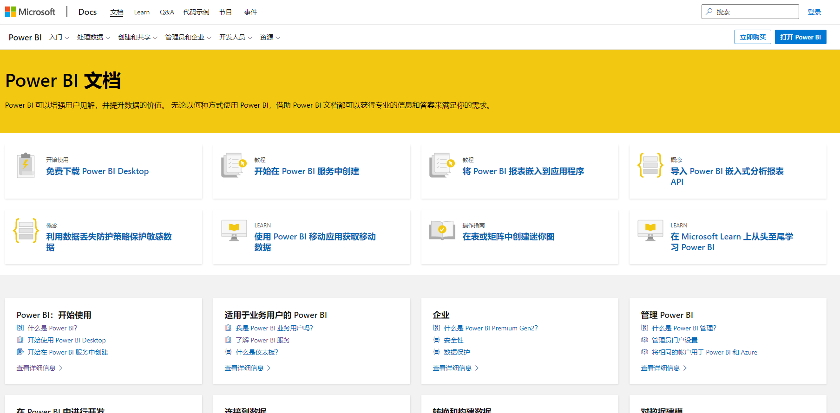Open the Q&A tab in top navigation

coord(167,12)
